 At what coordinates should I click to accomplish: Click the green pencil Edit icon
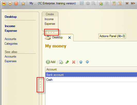tap(67, 62)
